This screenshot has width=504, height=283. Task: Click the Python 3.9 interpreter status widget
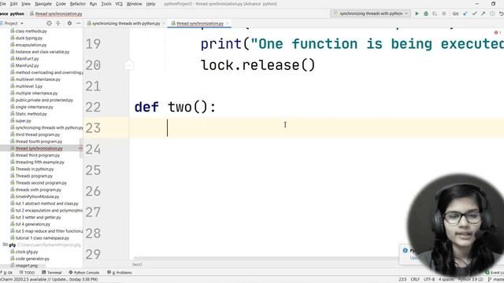coord(471,280)
